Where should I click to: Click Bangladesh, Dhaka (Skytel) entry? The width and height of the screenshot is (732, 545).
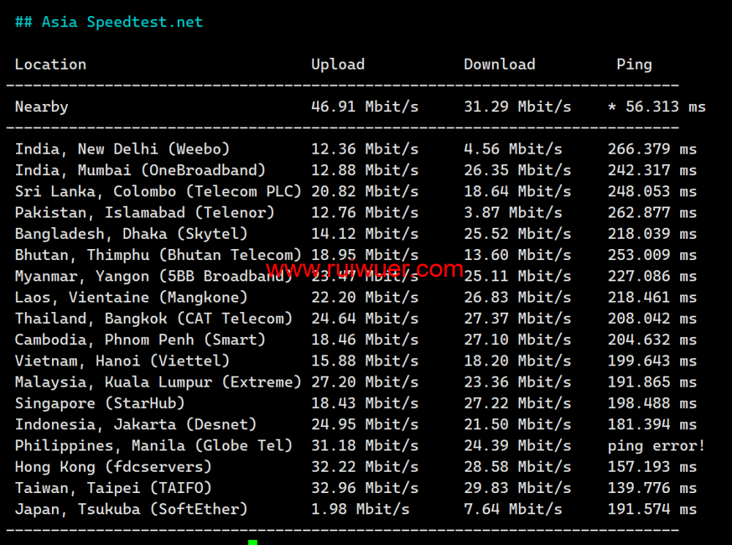(131, 234)
